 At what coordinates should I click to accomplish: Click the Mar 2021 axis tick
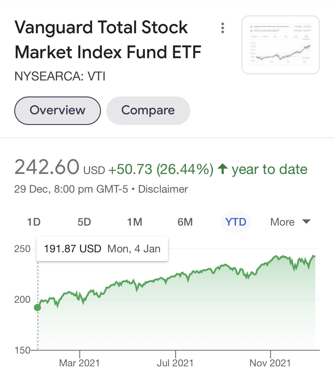pos(80,363)
